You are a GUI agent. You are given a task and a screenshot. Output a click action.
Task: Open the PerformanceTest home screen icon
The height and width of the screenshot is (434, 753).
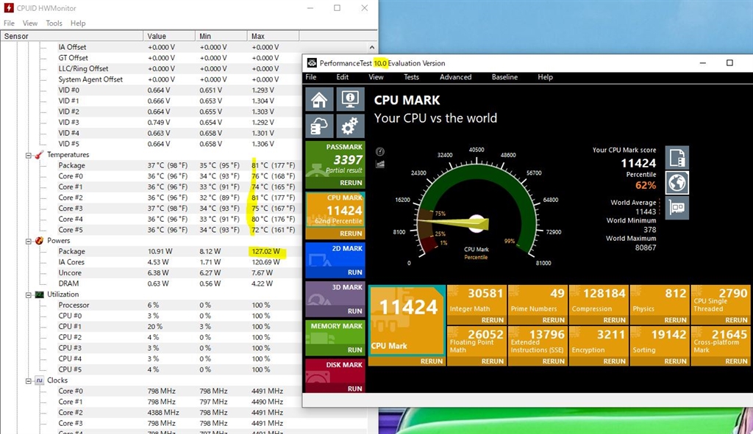click(319, 99)
